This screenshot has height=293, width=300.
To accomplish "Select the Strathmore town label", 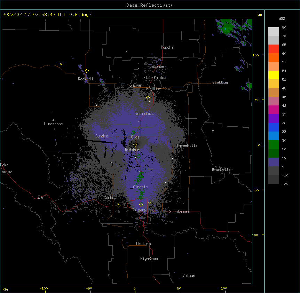I will click(x=180, y=212).
